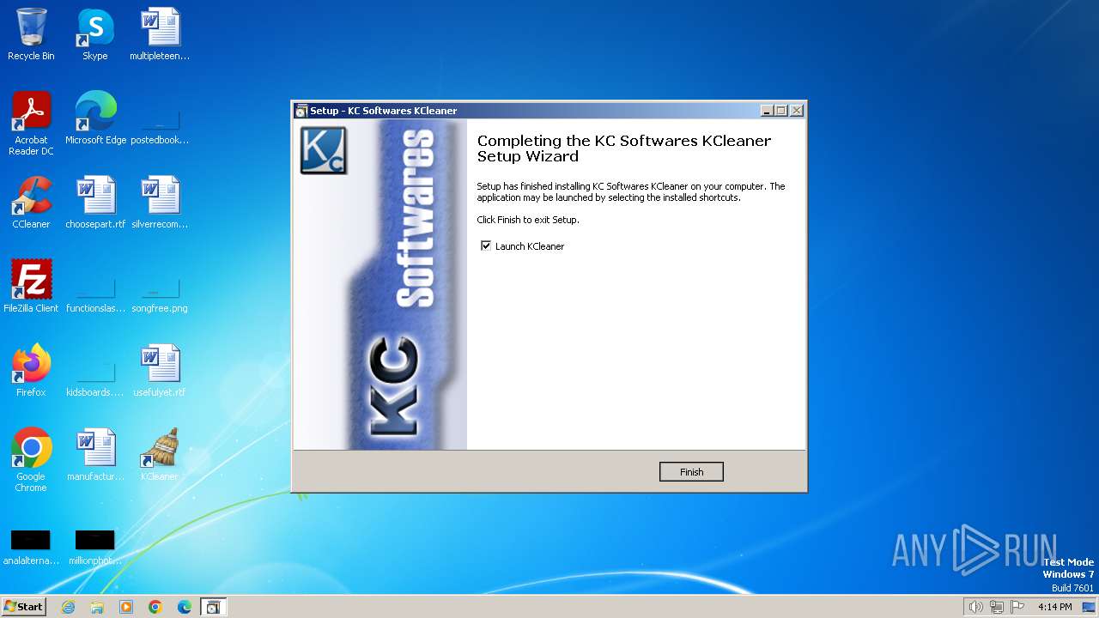Click the Setup title bar icon
The image size is (1099, 618).
tap(301, 111)
